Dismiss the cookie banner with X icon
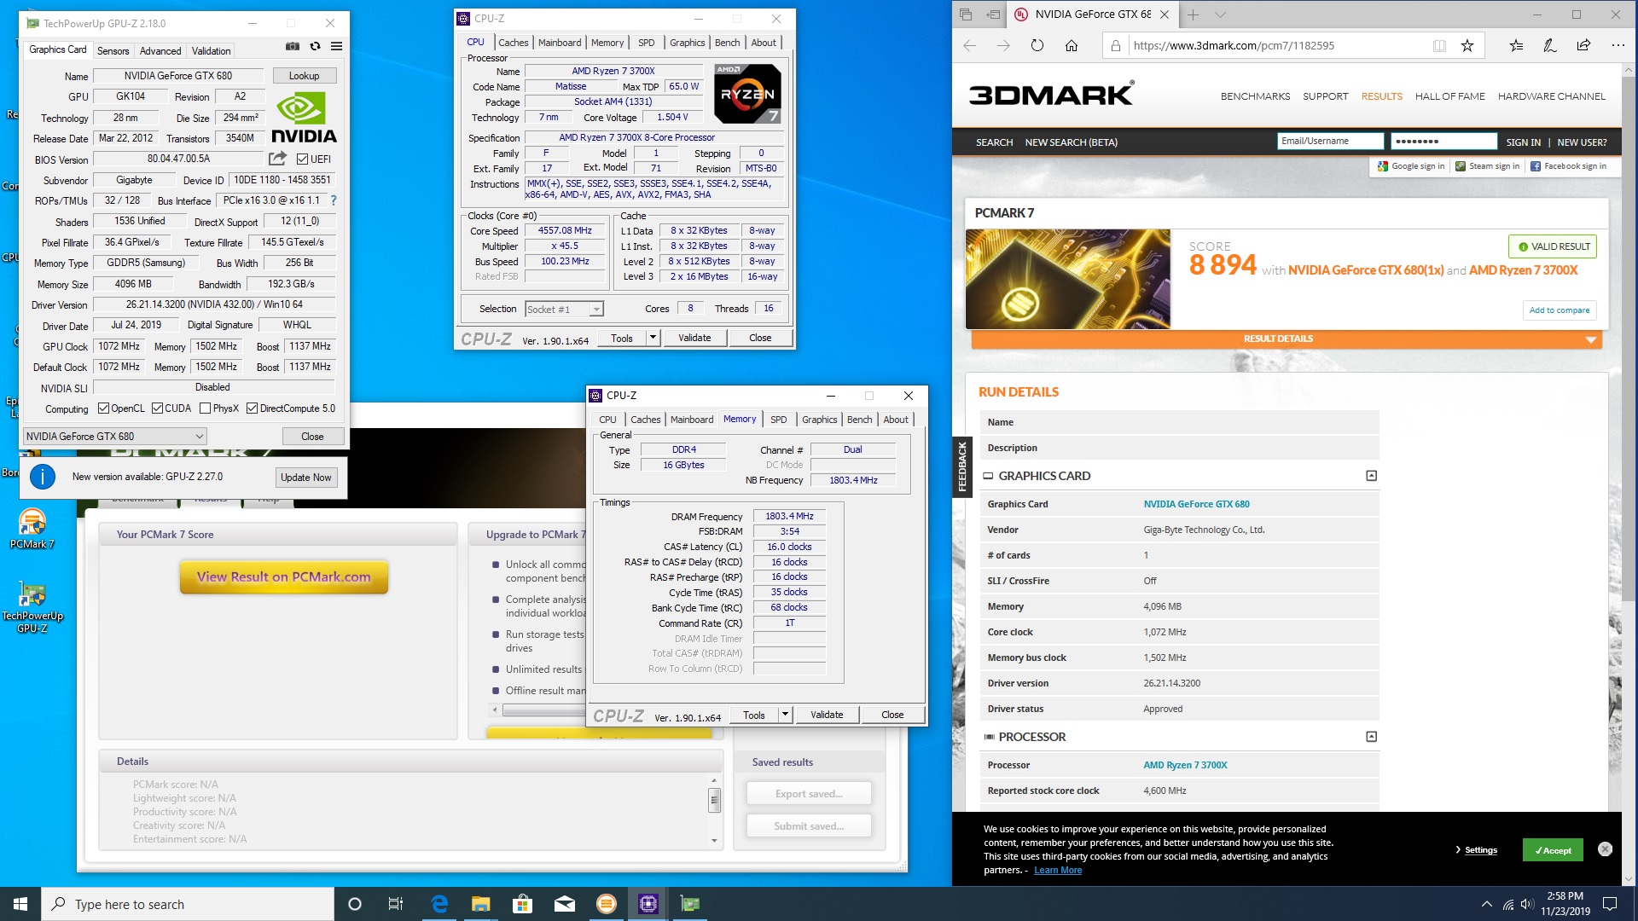The height and width of the screenshot is (921, 1638). pyautogui.click(x=1605, y=849)
